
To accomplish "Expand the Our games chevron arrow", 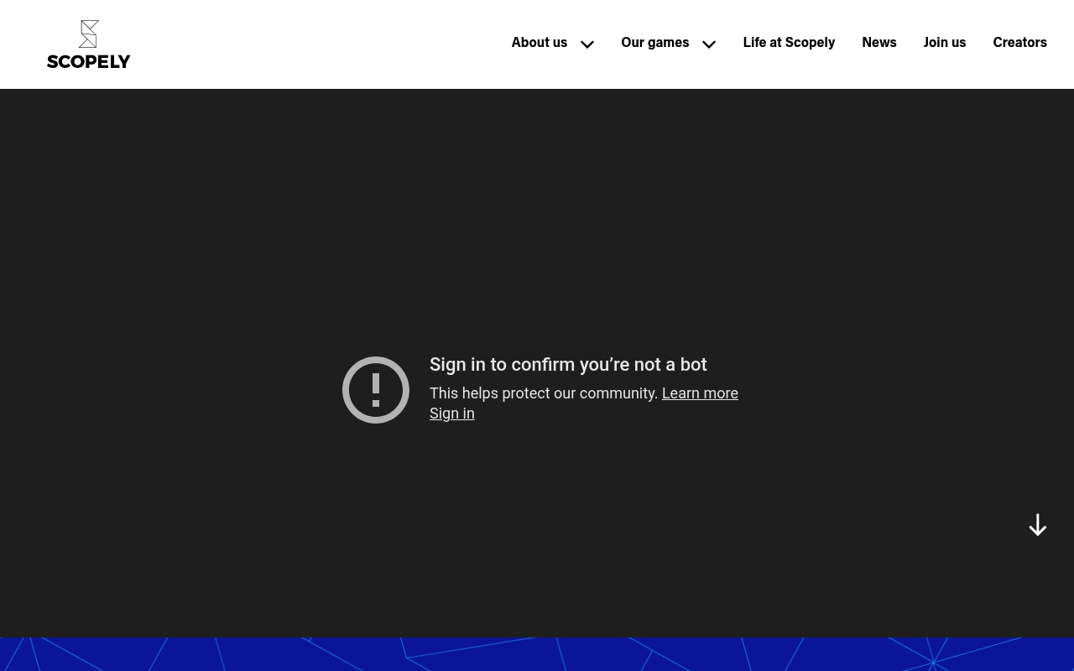I will coord(709,44).
